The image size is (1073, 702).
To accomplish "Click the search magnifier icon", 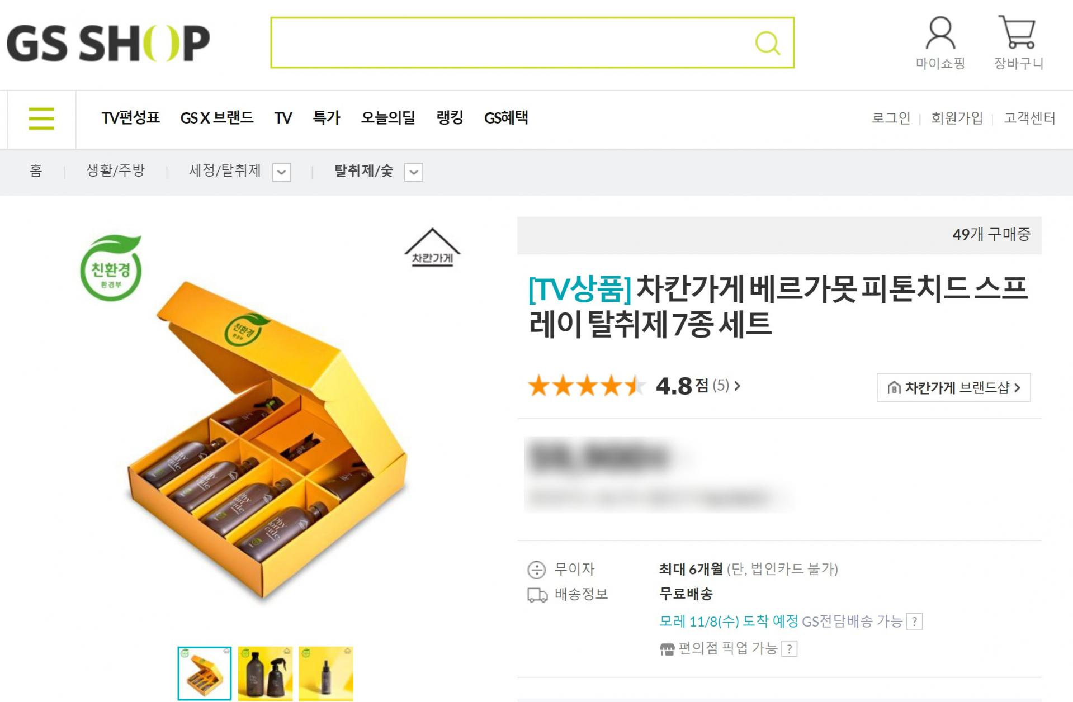I will point(767,42).
